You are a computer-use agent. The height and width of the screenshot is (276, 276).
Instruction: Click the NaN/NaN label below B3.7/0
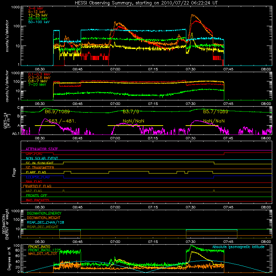pyautogui.click(x=134, y=121)
